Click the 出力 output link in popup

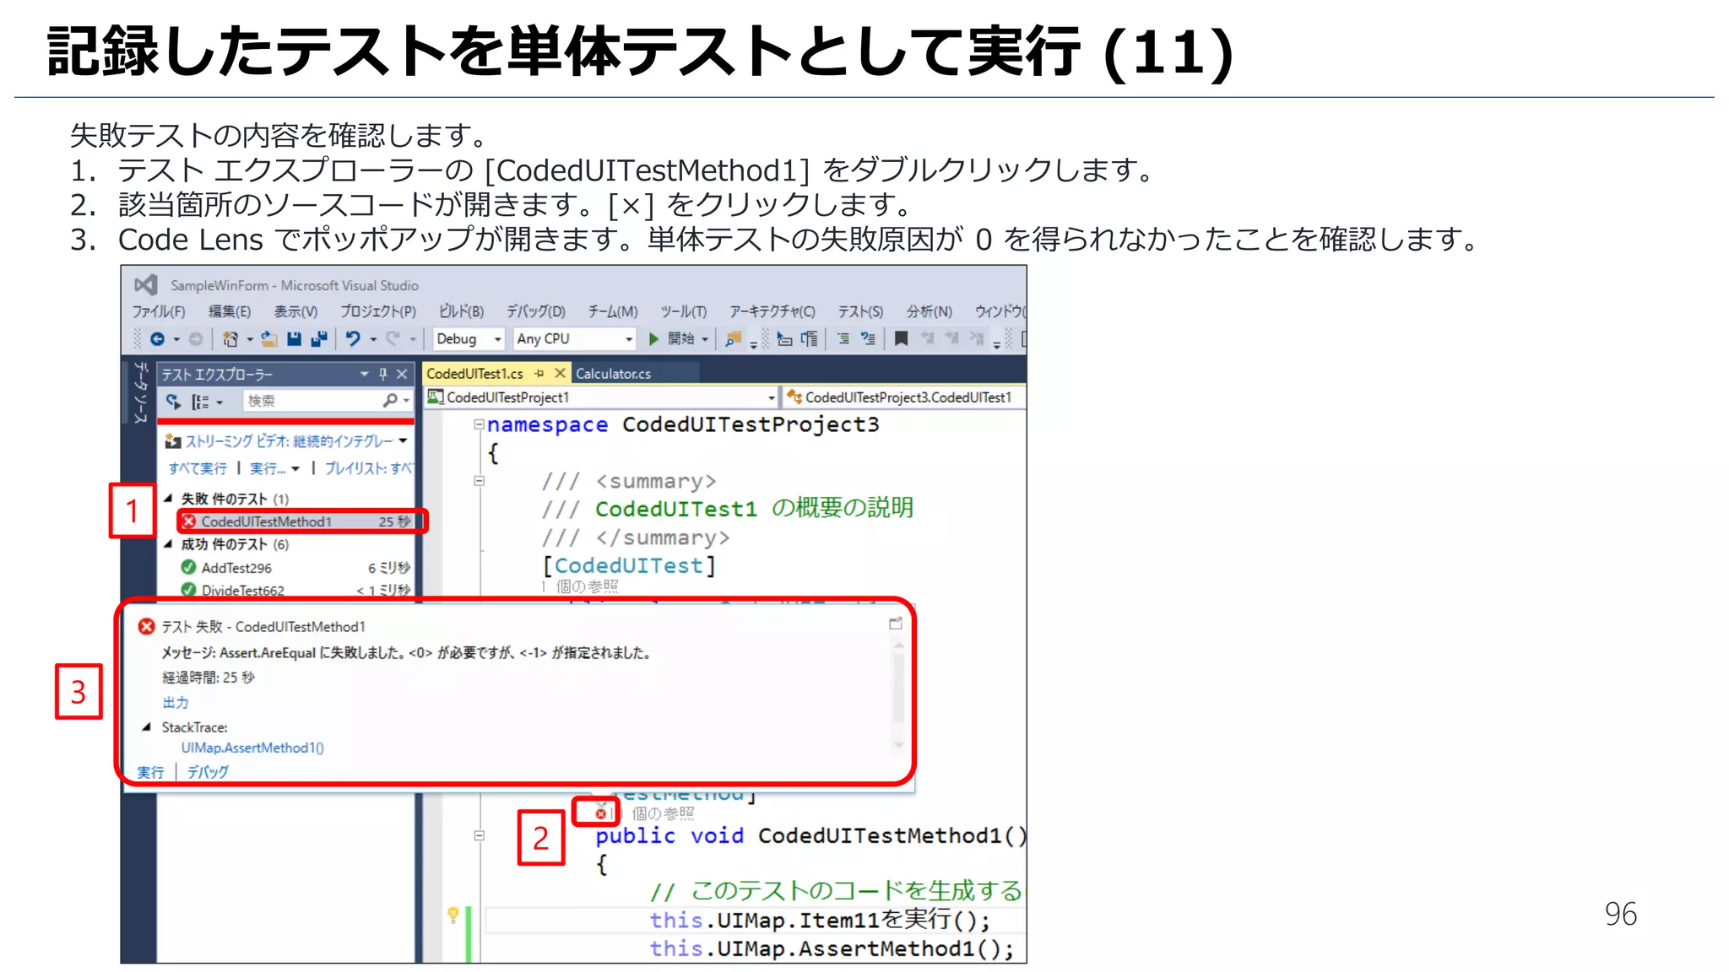176,702
